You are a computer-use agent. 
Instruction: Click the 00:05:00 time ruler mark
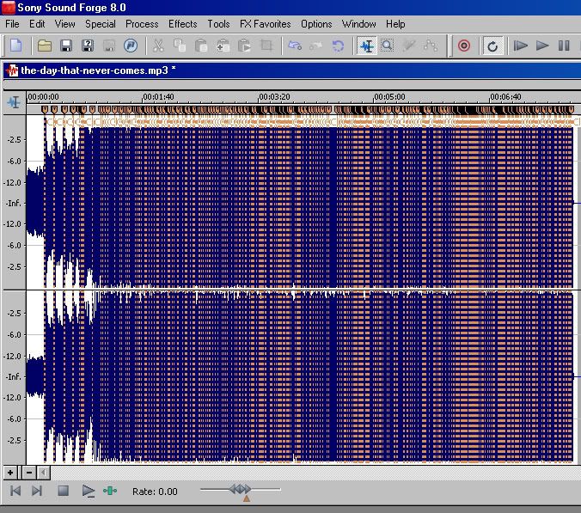(389, 97)
